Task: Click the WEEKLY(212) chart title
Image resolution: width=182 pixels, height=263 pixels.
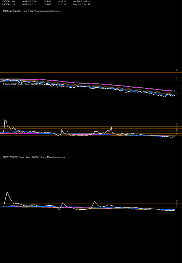Action: [33, 84]
